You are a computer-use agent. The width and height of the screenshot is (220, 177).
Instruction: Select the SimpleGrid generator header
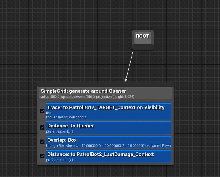105,93
